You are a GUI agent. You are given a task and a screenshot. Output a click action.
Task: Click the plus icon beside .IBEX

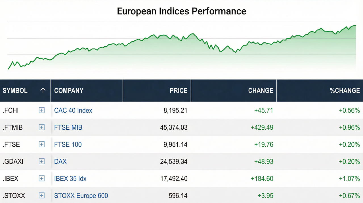tap(42, 179)
